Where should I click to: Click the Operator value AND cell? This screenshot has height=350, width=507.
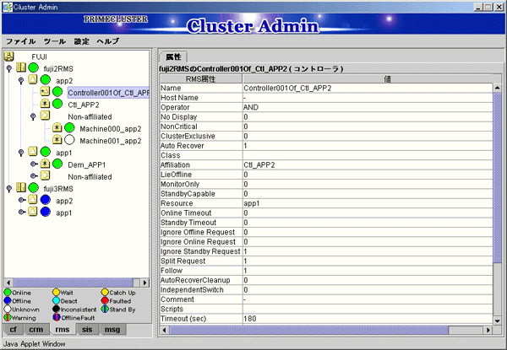tap(368, 107)
